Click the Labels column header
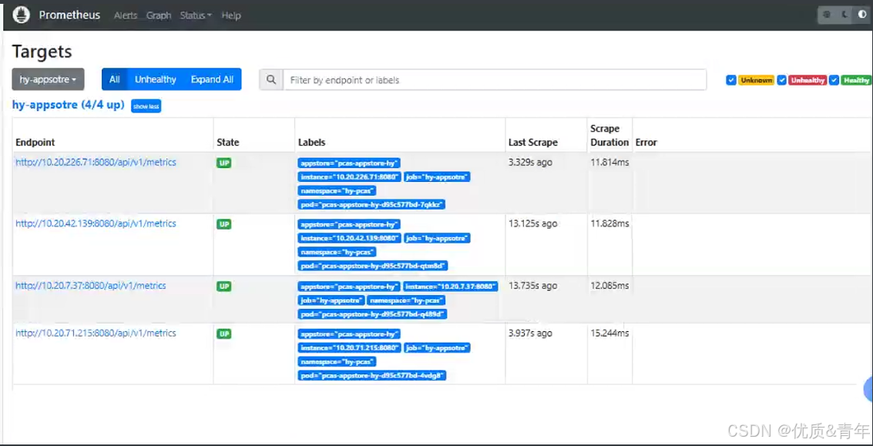The height and width of the screenshot is (446, 873). click(312, 143)
